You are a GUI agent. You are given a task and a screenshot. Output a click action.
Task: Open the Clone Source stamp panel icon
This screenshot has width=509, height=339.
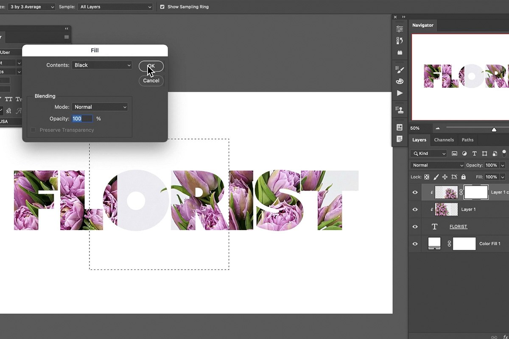400,110
